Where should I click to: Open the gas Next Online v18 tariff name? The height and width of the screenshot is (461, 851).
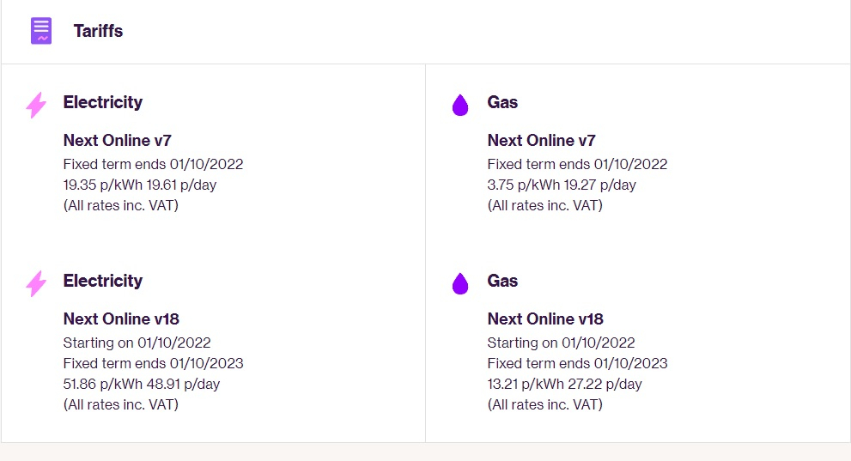click(545, 318)
